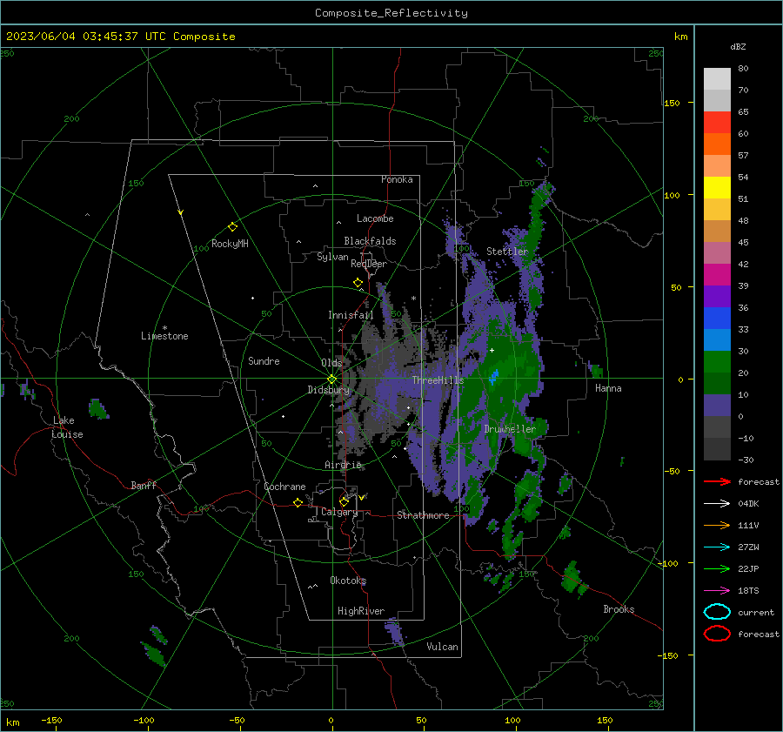
Task: Click the RedDeer city label
Action: [369, 264]
